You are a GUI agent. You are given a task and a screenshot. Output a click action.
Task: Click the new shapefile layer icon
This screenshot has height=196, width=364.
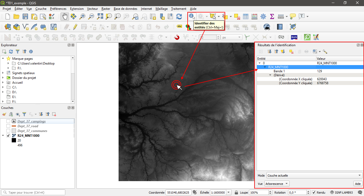click(x=25, y=27)
